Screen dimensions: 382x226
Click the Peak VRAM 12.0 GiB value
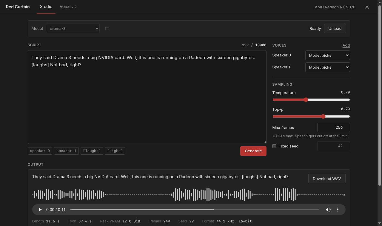131,221
